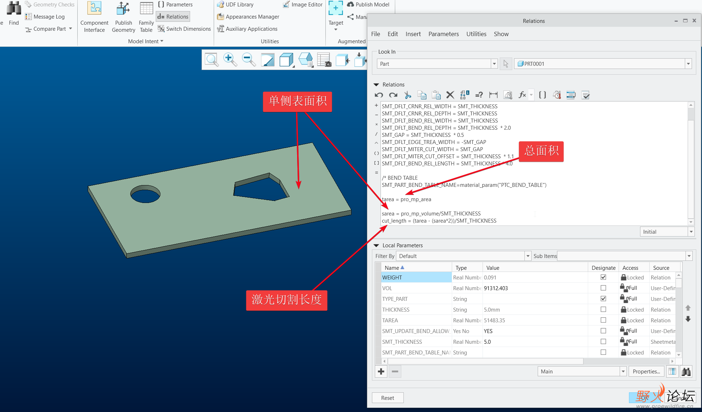Open the Filter By Default dropdown
The width and height of the screenshot is (702, 412).
pos(528,256)
